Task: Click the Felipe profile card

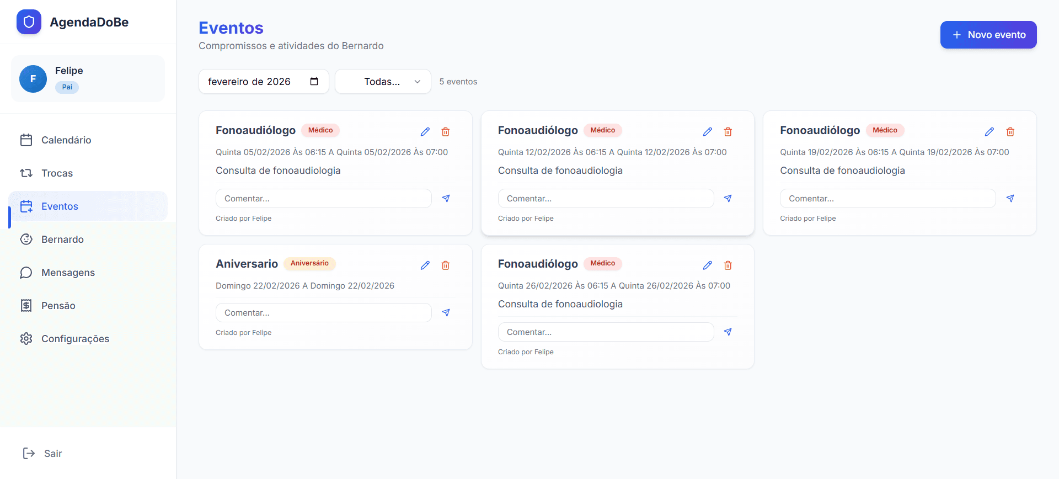Action: [88, 79]
